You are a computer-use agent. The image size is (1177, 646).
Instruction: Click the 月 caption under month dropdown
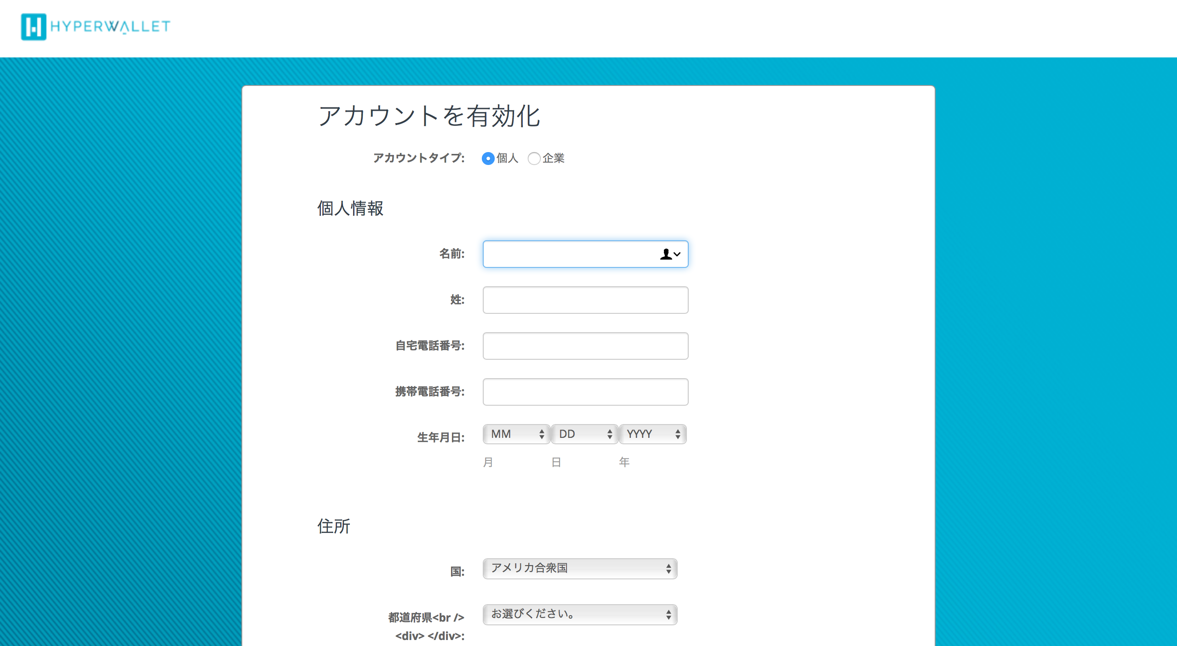click(488, 462)
